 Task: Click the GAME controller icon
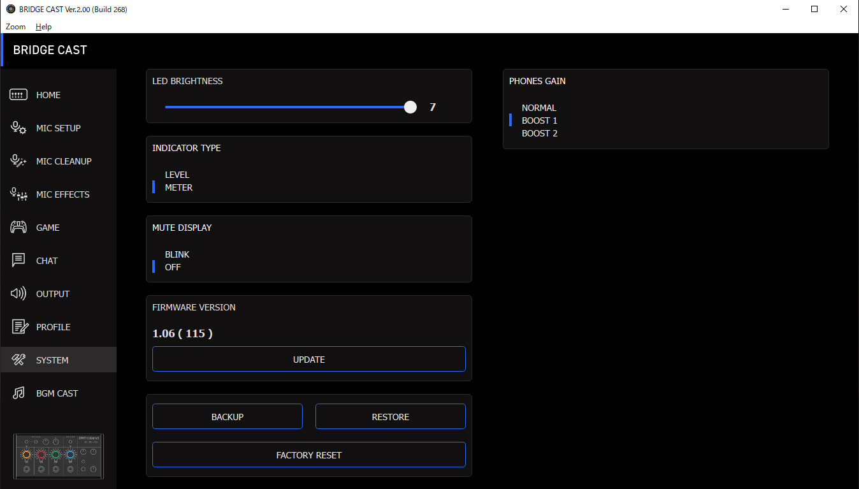[18, 228]
